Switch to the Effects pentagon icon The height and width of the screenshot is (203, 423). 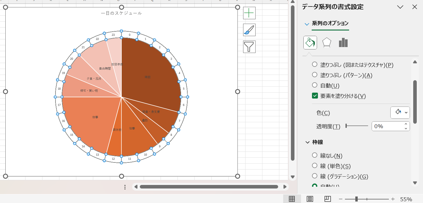click(327, 43)
